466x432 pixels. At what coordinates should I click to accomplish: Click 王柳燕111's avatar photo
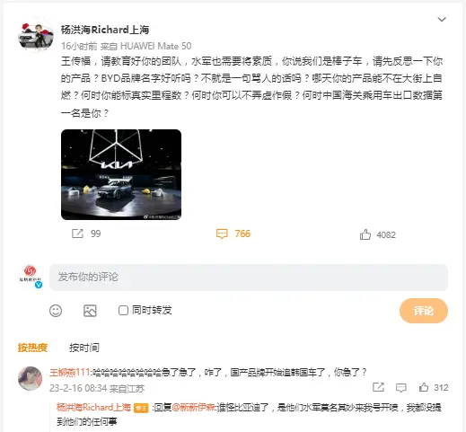pyautogui.click(x=31, y=378)
